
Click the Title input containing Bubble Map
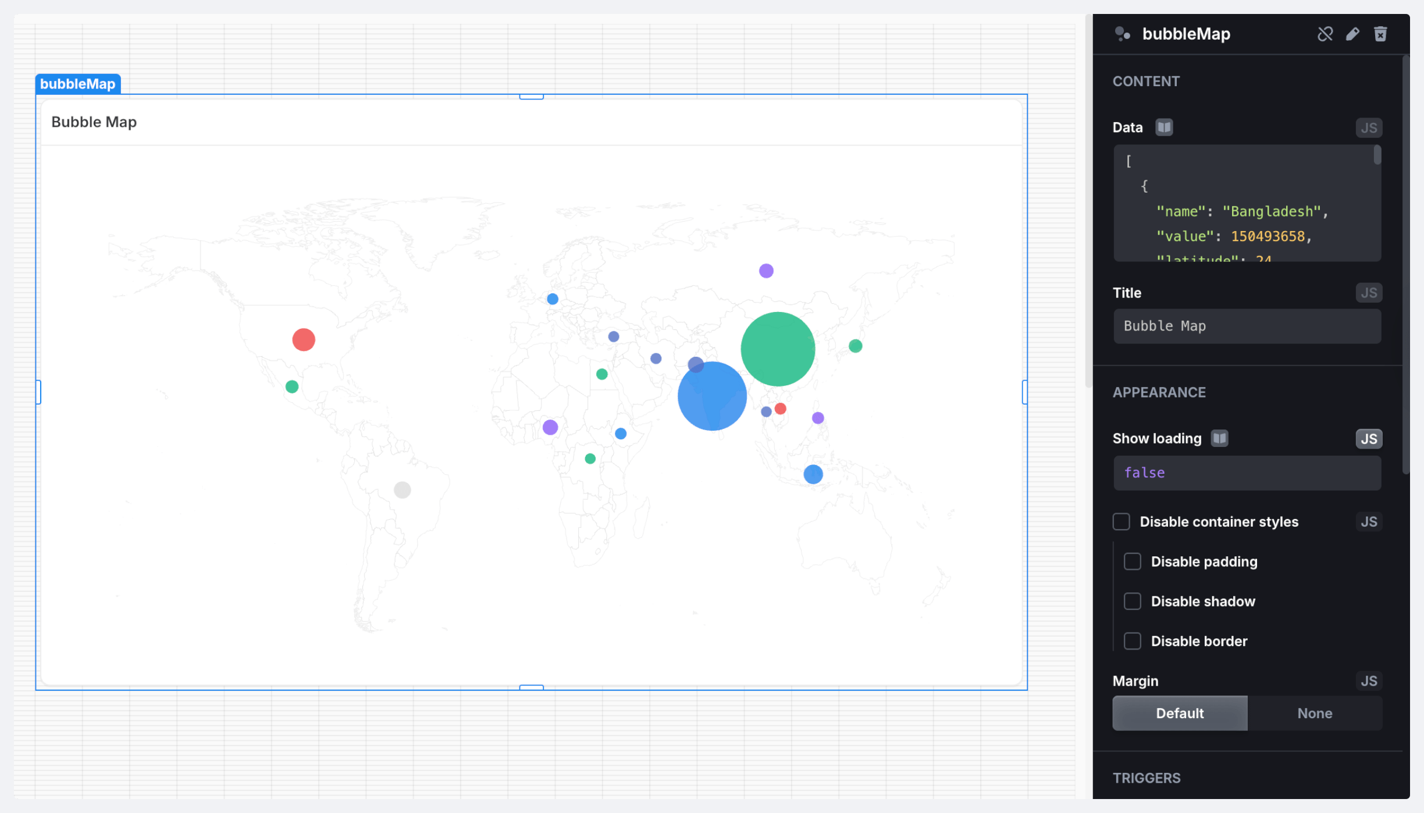click(1247, 326)
